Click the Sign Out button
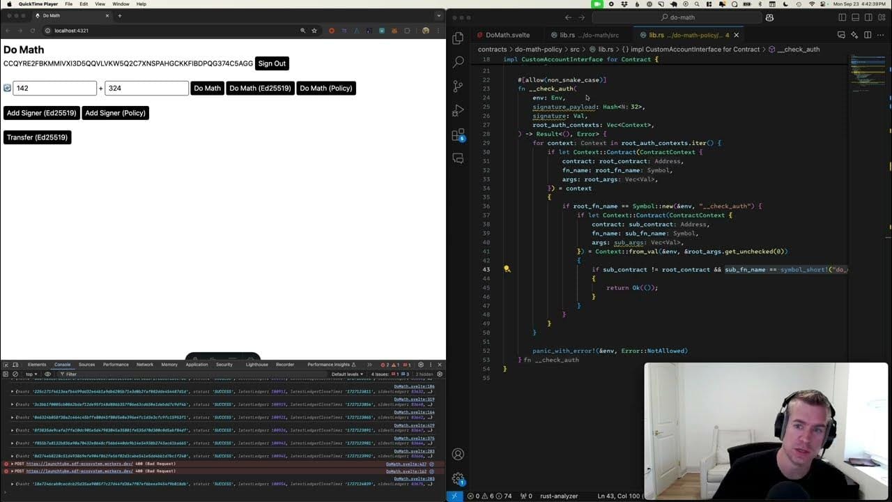The width and height of the screenshot is (892, 502). coord(272,63)
